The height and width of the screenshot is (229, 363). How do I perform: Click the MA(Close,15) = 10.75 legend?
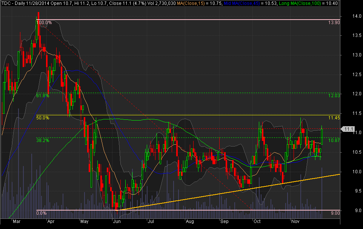click(200, 3)
